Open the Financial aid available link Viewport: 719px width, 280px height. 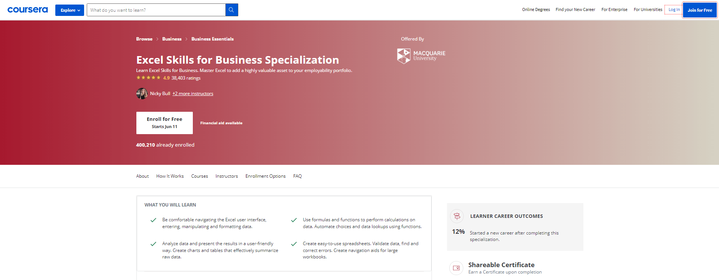coord(221,123)
